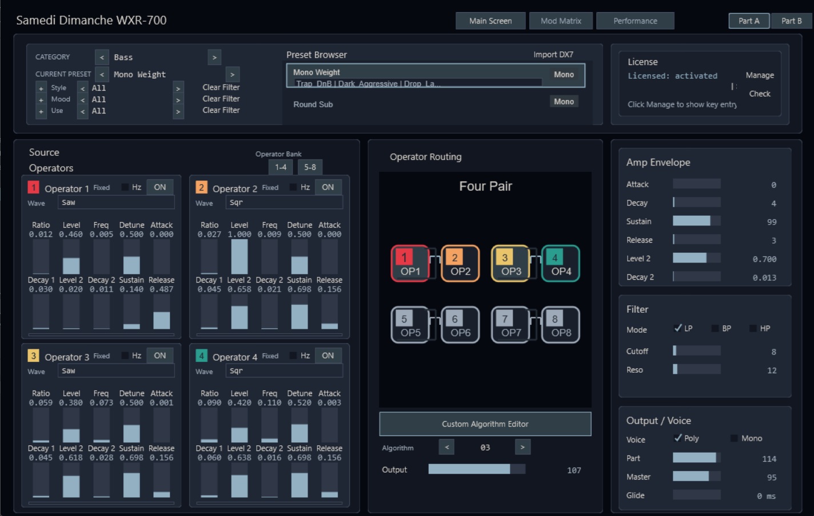
Task: Open Operator 4 Wave selector
Action: click(284, 371)
